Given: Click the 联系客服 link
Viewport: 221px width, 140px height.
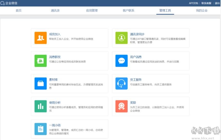Looking at the screenshot, I should pyautogui.click(x=206, y=3).
